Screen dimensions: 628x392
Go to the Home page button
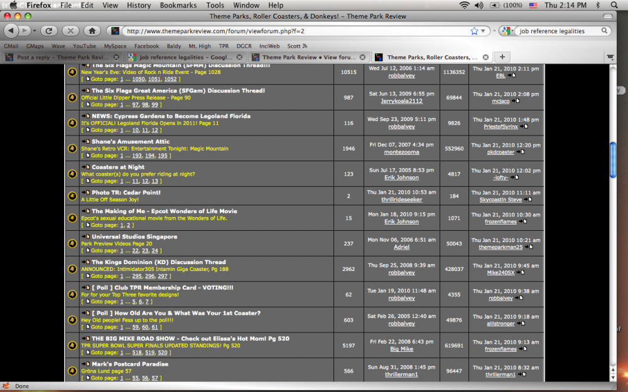(92, 30)
